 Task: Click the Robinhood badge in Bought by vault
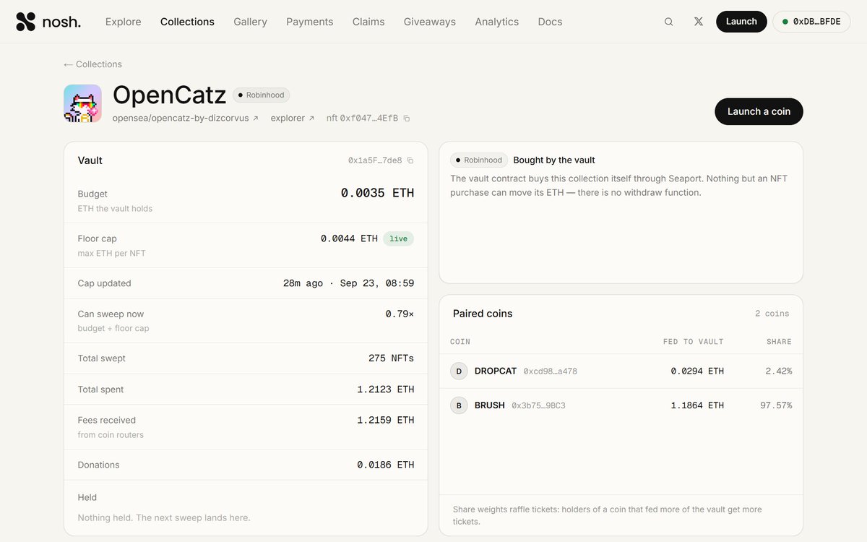pyautogui.click(x=479, y=160)
